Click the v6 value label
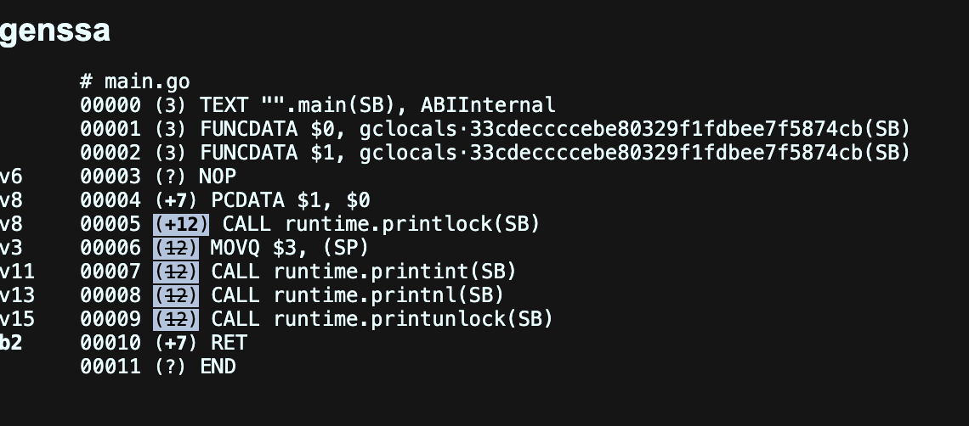Screen dimensions: 969x426 pyautogui.click(x=11, y=177)
